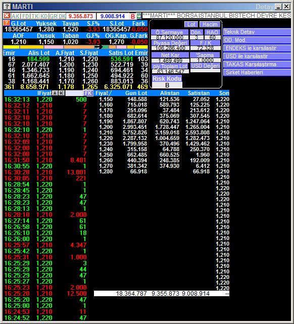Click the Alis Lot column header

[x=39, y=53]
